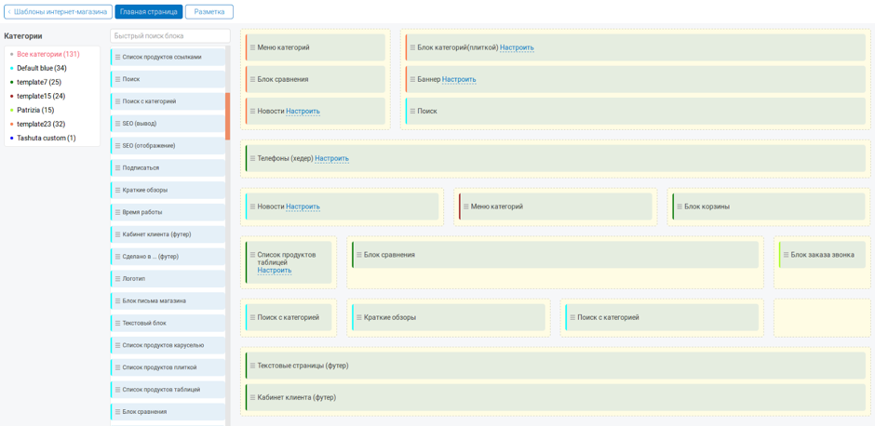This screenshot has width=875, height=426.
Task: Click the Подписаться block drag handle
Action: (117, 168)
